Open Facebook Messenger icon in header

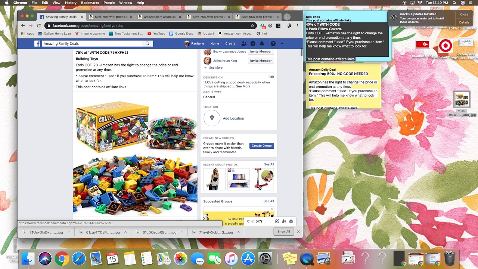tap(253, 44)
